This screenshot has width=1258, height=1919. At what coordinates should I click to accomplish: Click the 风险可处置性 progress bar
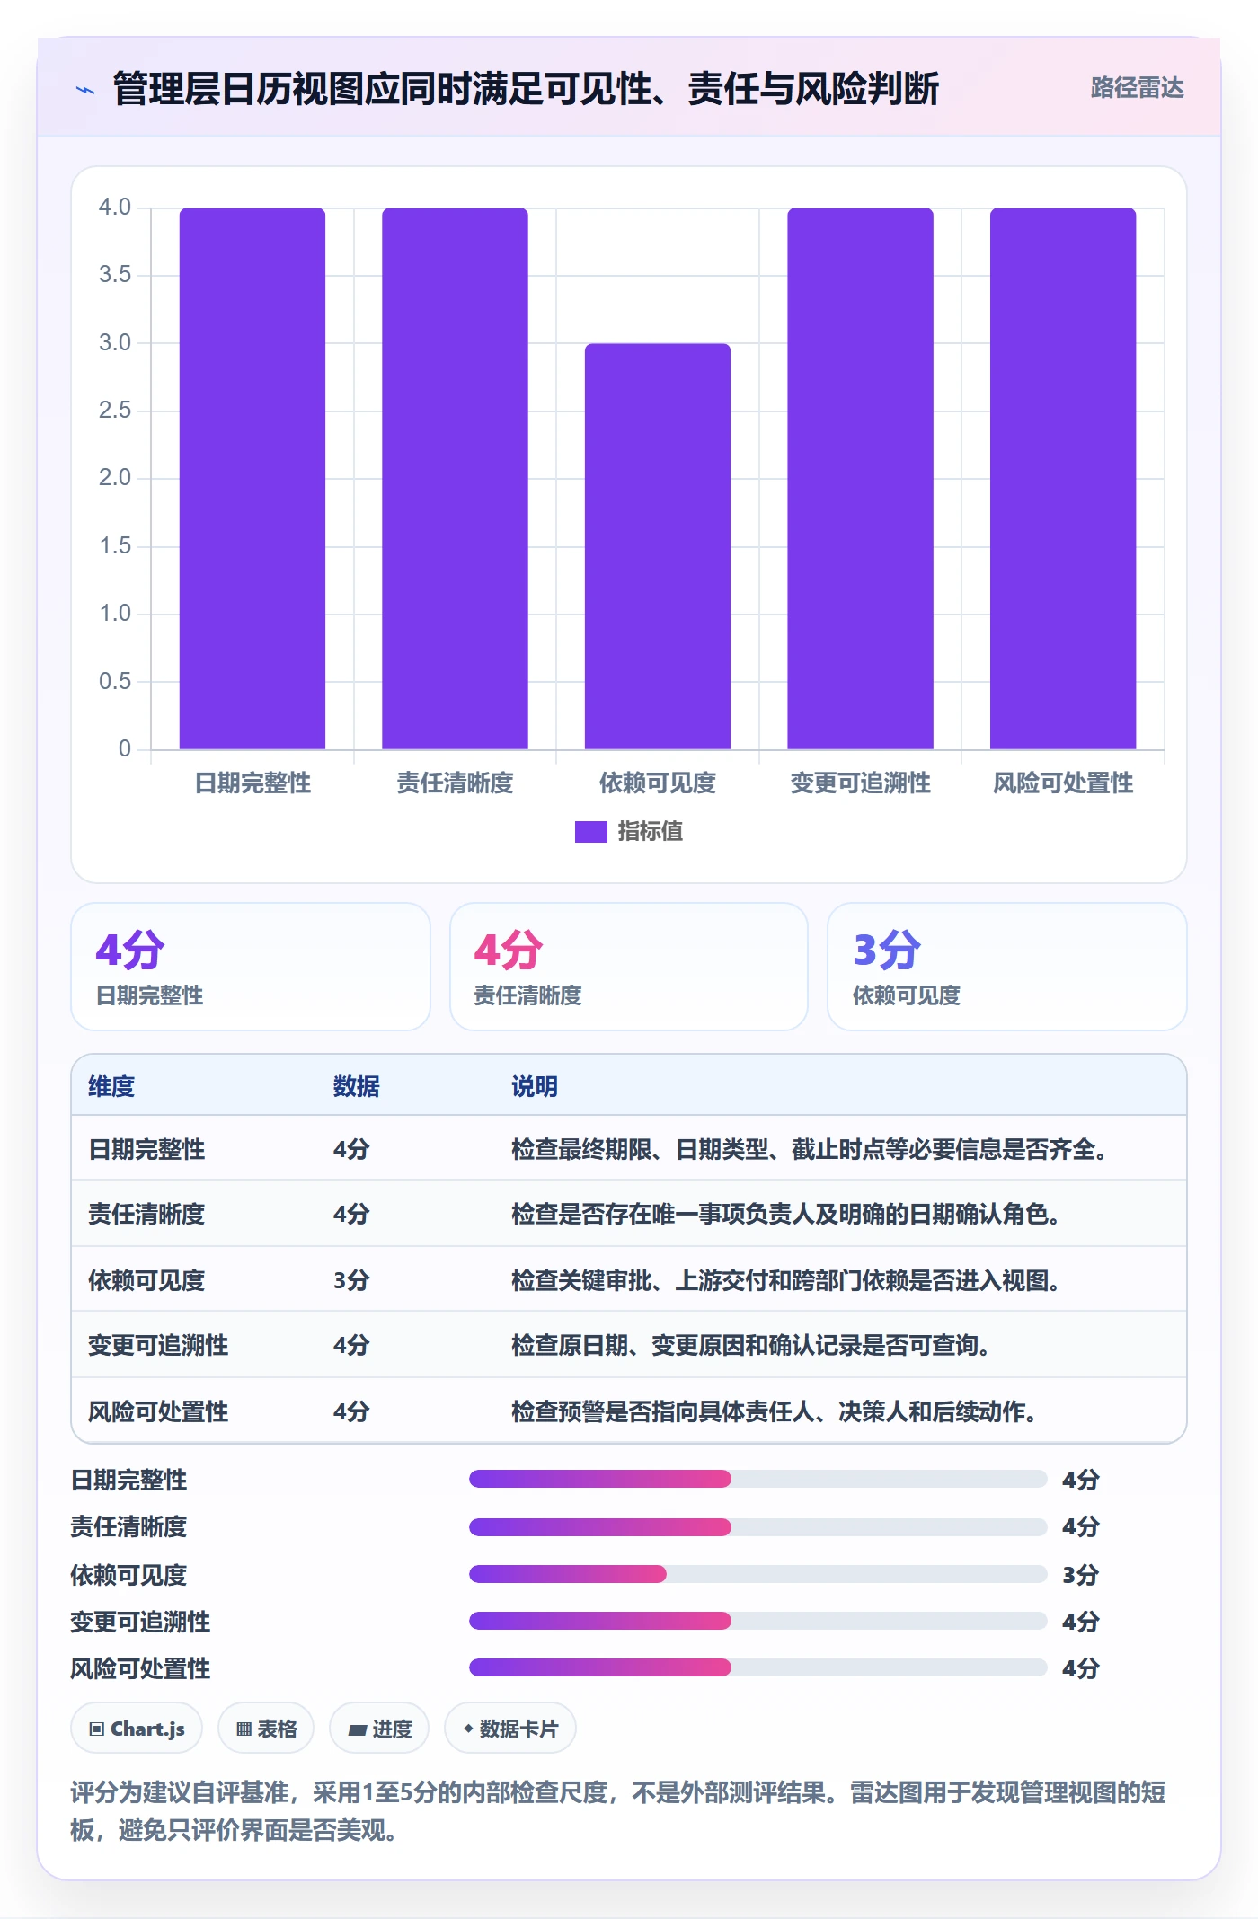[758, 1667]
